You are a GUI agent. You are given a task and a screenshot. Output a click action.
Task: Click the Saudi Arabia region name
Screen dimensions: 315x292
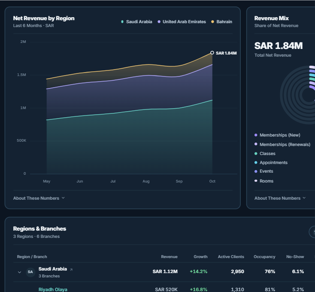[x=53, y=269]
